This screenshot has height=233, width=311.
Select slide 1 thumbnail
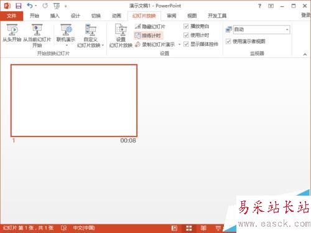74,100
